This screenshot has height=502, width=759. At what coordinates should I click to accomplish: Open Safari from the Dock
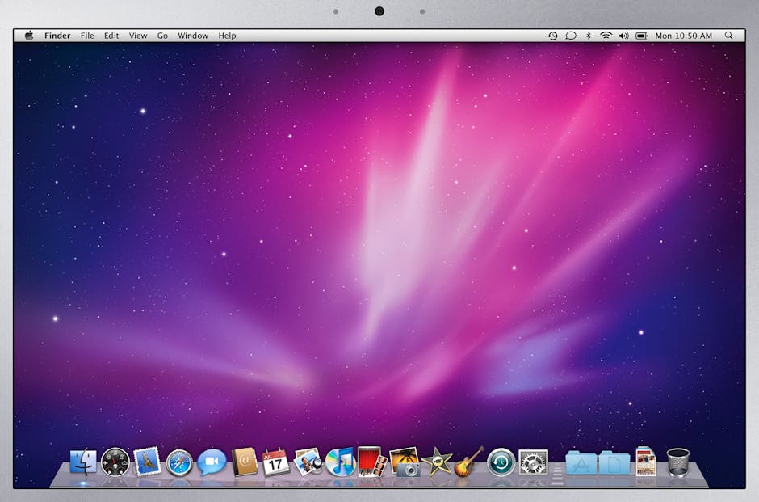179,462
